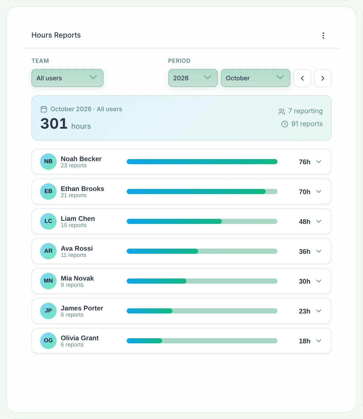Image resolution: width=363 pixels, height=419 pixels.
Task: Click the name James Porter
Action: click(x=82, y=308)
